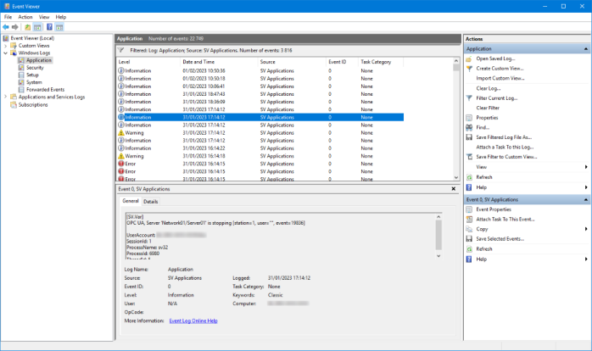The height and width of the screenshot is (351, 592).
Task: Click Clear Filter in Actions pane
Action: click(x=488, y=108)
